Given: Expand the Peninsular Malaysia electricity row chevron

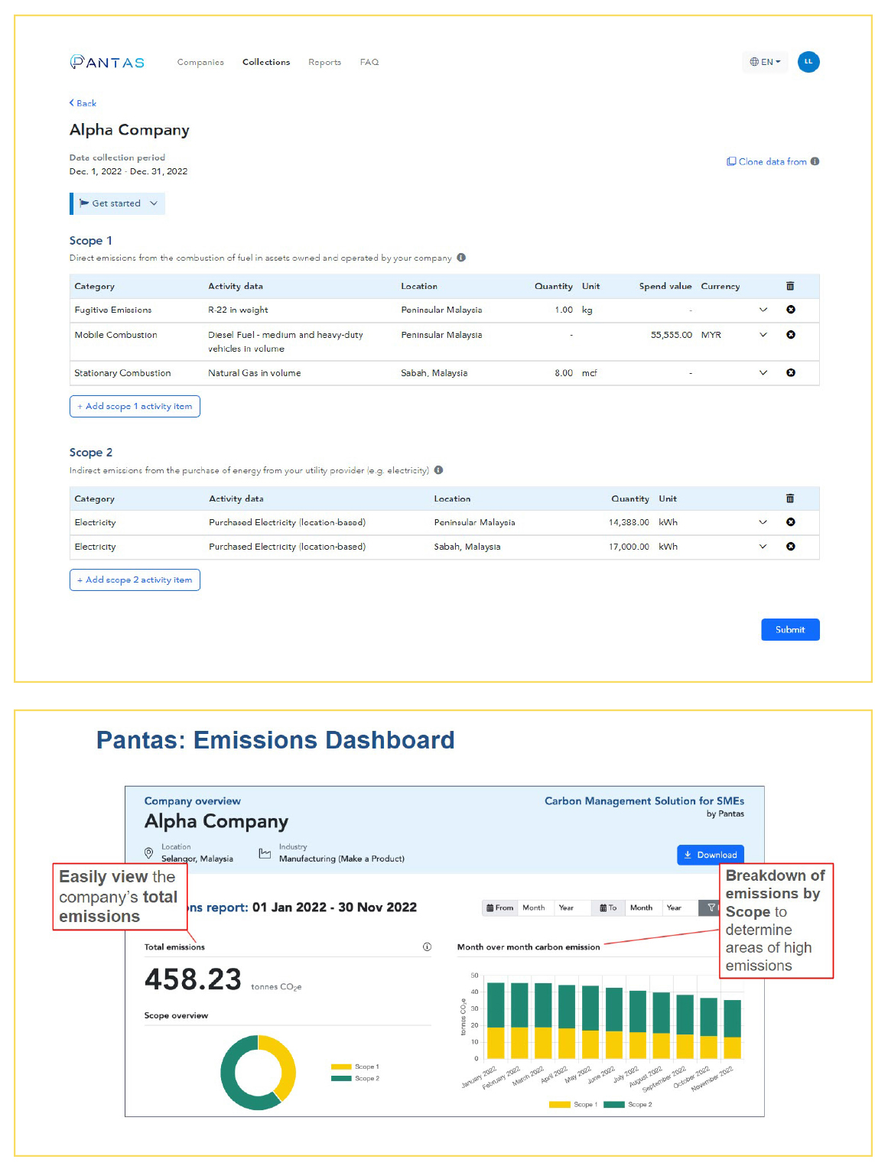Looking at the screenshot, I should click(x=763, y=522).
